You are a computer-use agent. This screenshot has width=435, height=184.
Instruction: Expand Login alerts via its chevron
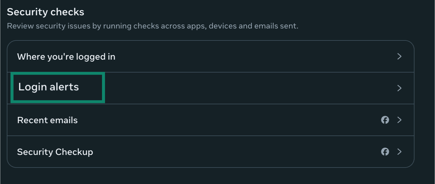point(399,88)
